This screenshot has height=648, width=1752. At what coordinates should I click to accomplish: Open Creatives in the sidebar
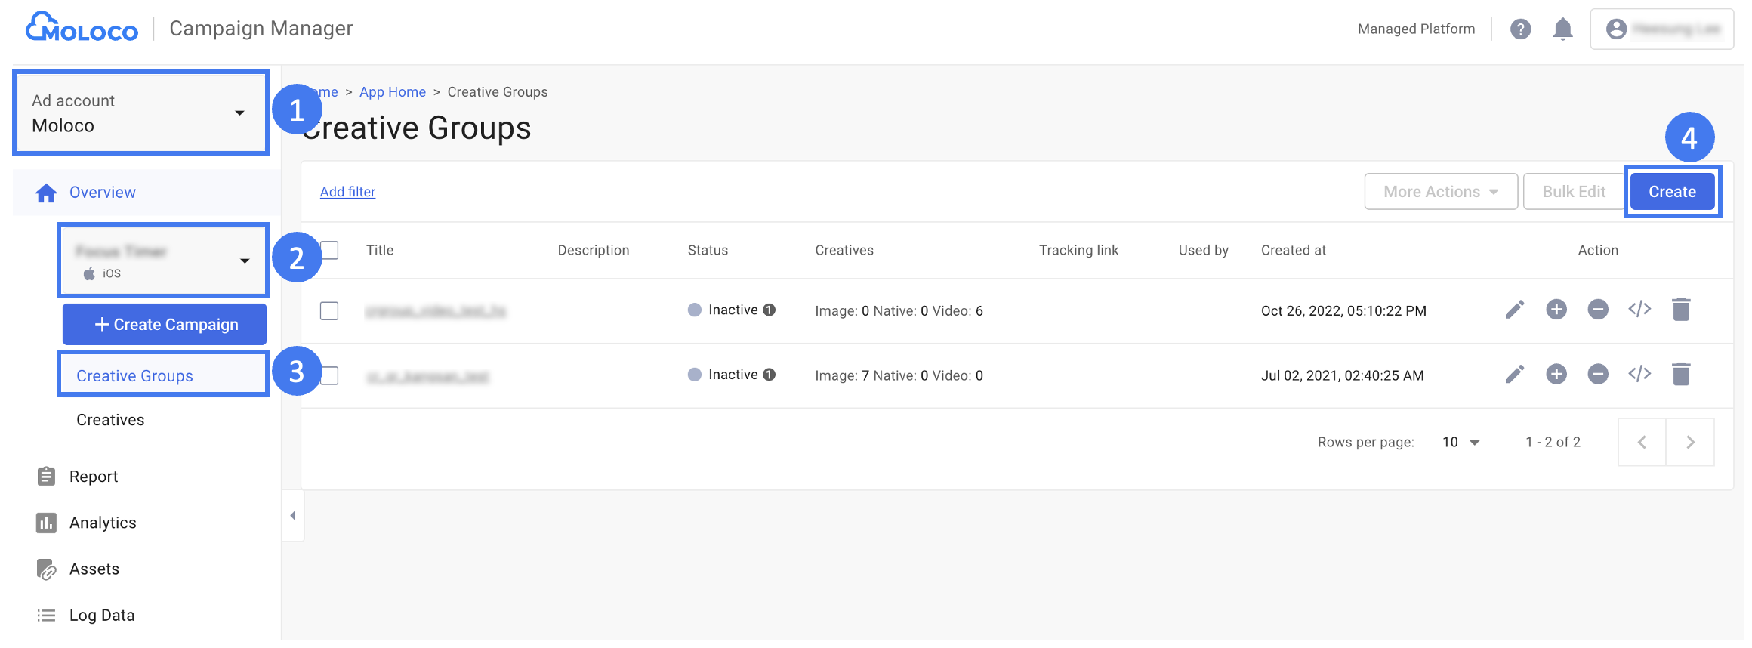[x=110, y=420]
